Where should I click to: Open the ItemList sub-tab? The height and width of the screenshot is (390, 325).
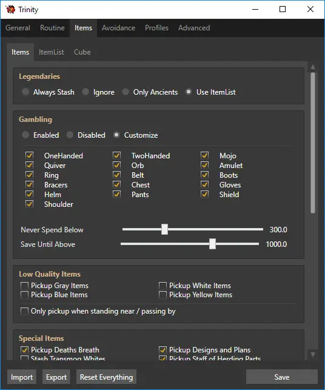52,52
